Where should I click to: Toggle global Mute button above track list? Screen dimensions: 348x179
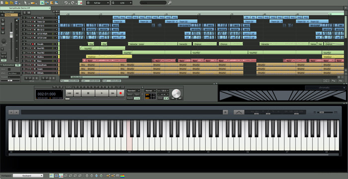[x=29, y=12]
